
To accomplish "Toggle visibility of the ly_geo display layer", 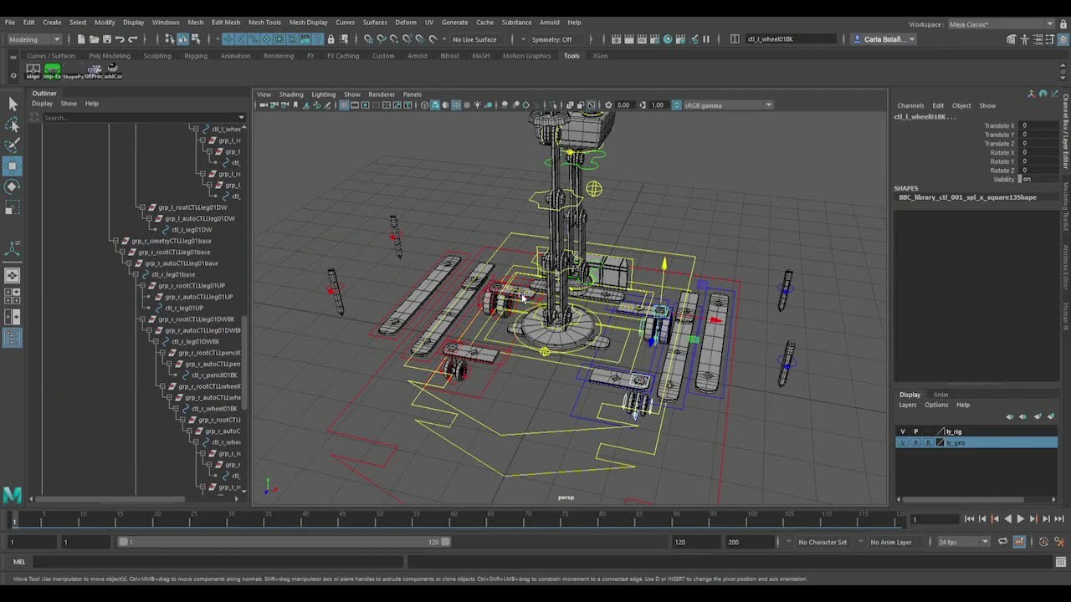I will click(902, 442).
